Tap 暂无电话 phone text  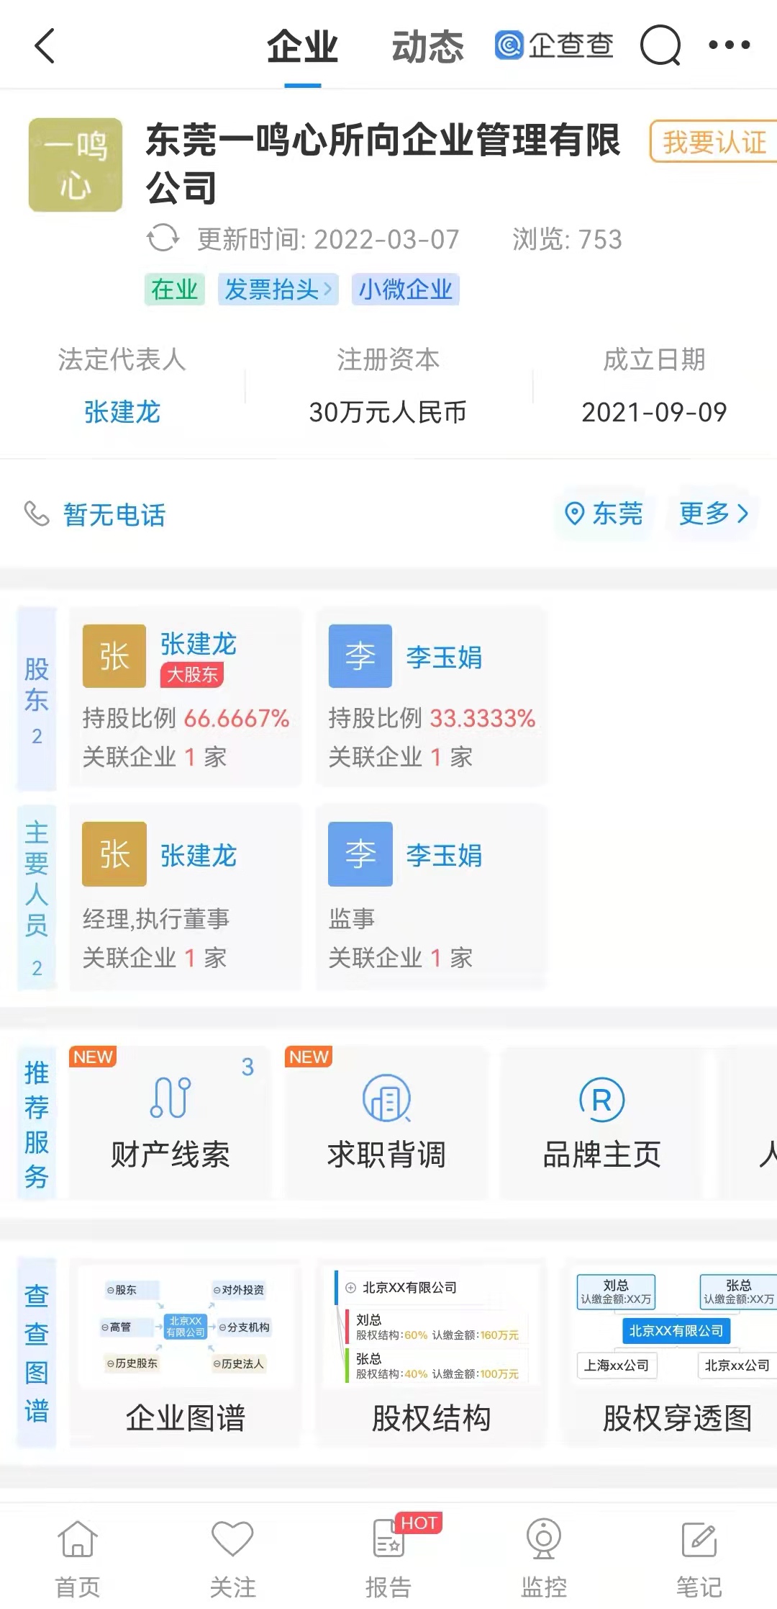tap(114, 514)
